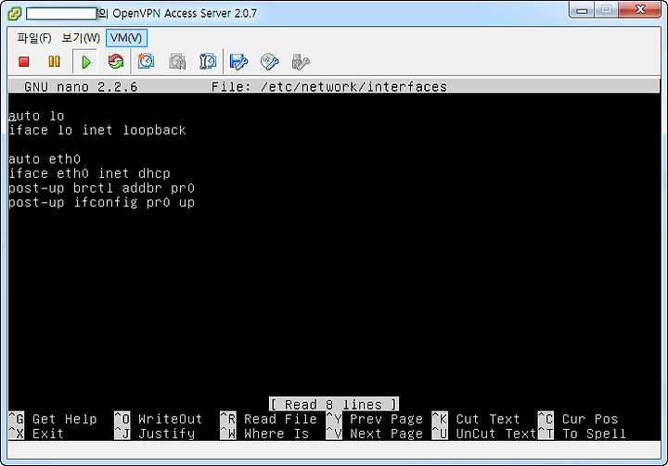
Task: Click the red Power Off stop icon
Action: [24, 62]
